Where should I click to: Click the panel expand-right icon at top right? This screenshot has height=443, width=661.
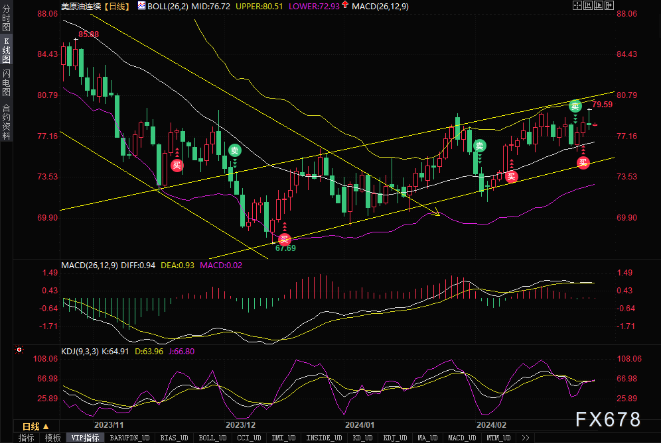609,5
